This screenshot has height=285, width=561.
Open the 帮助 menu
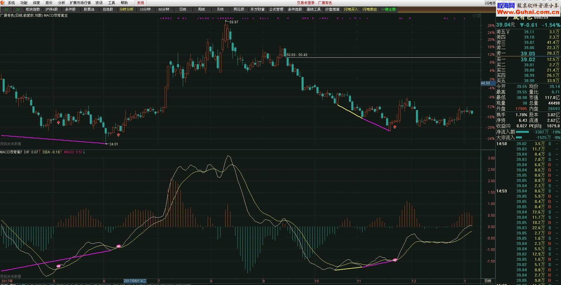(x=124, y=3)
